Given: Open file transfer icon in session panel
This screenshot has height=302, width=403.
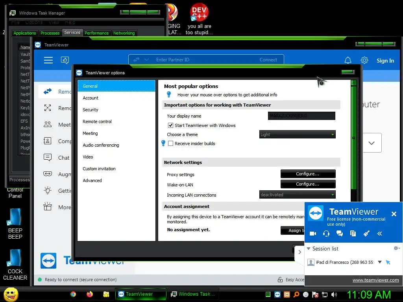Looking at the screenshot, I should click(353, 234).
